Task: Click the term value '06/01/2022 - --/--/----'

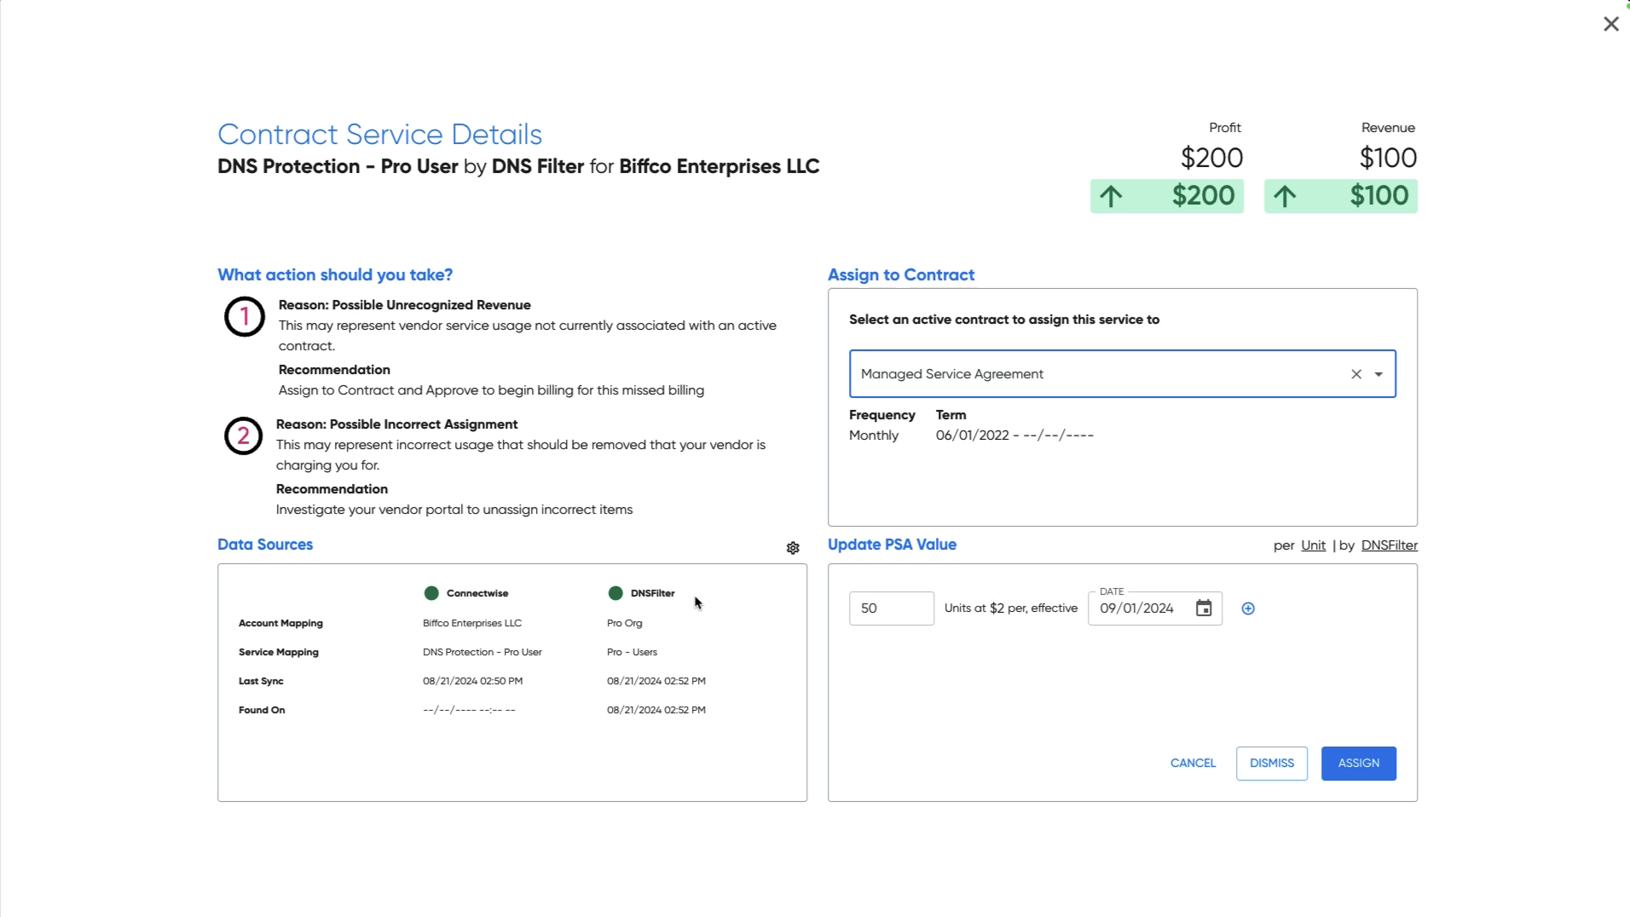Action: (1014, 435)
